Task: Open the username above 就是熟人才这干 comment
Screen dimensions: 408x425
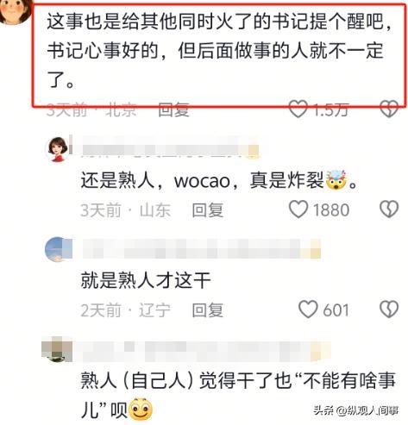Action: coord(202,249)
